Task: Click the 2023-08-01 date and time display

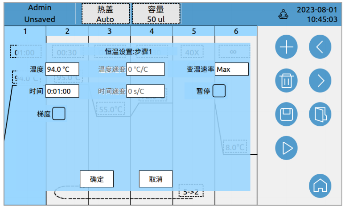Action: click(317, 14)
